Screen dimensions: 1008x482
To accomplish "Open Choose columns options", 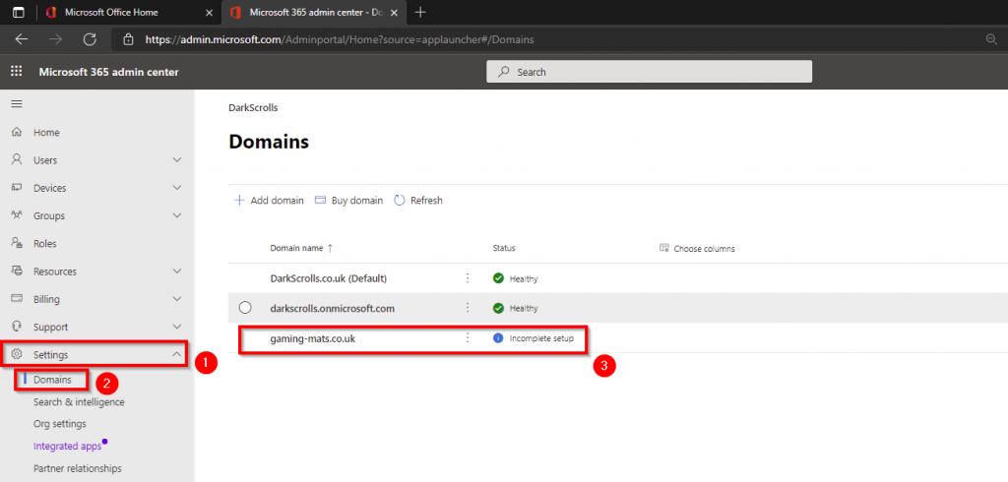I will pos(698,248).
